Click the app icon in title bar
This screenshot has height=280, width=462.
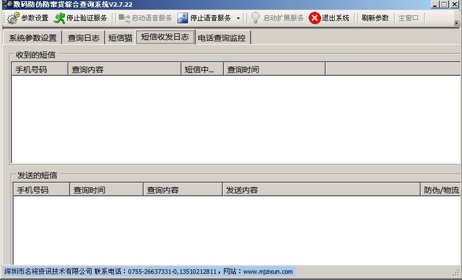pos(7,4)
